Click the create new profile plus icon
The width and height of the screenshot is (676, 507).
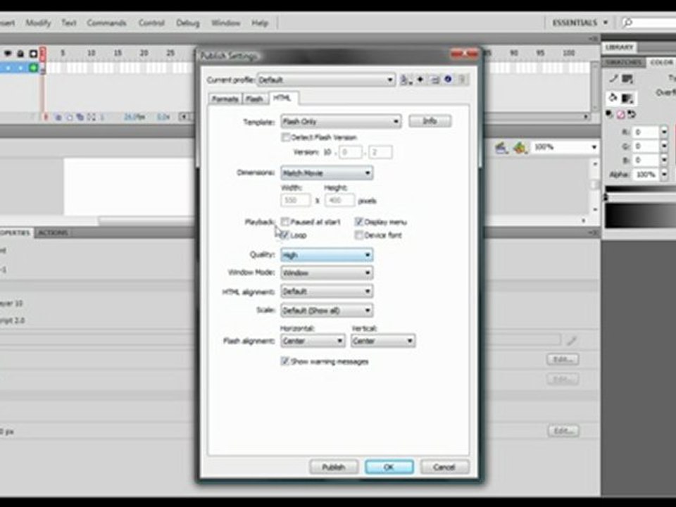420,80
